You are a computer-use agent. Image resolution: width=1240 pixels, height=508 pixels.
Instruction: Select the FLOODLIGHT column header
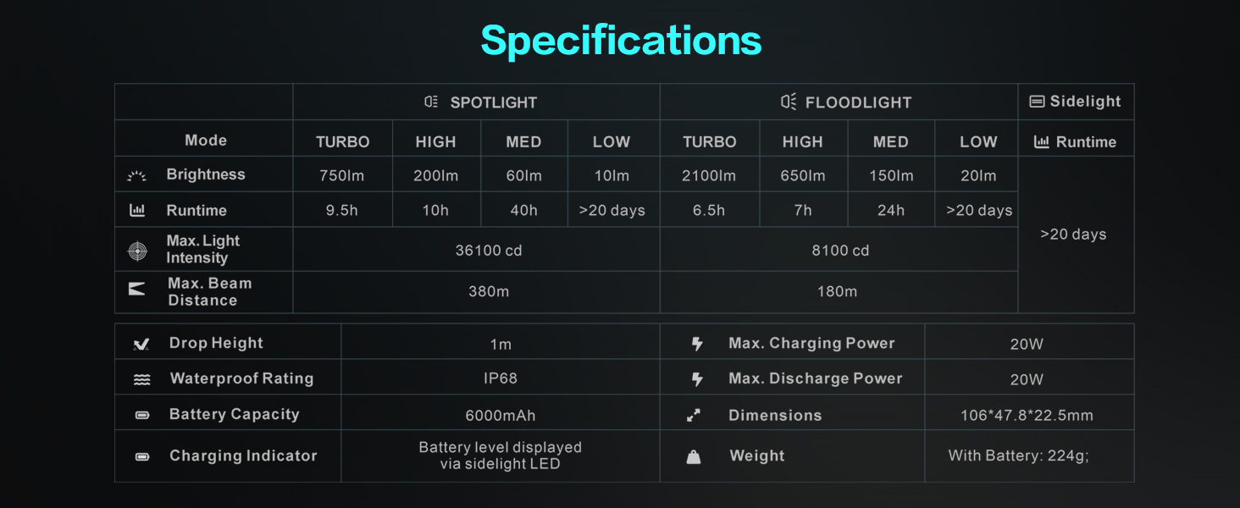pos(858,102)
